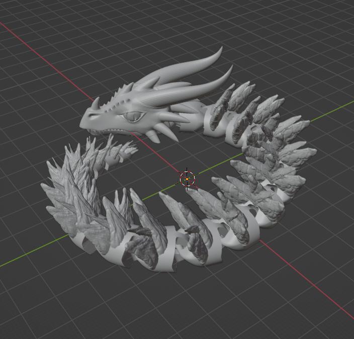Viewport: 354px width, 339px height.
Task: Click the 3D cursor at world origin
Action: [187, 179]
